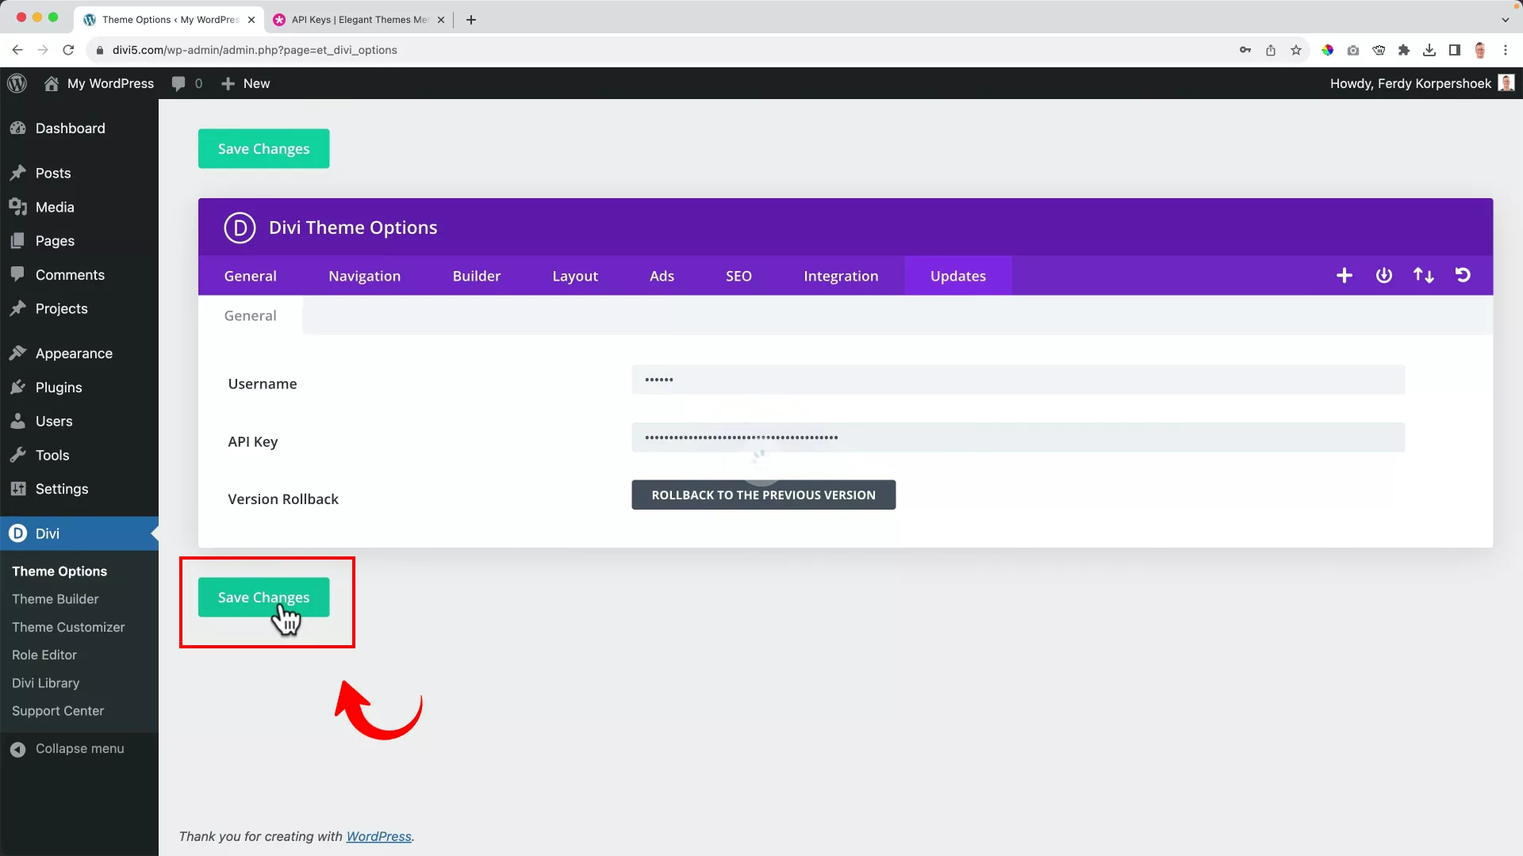Open the WordPress logo in admin bar

click(17, 83)
